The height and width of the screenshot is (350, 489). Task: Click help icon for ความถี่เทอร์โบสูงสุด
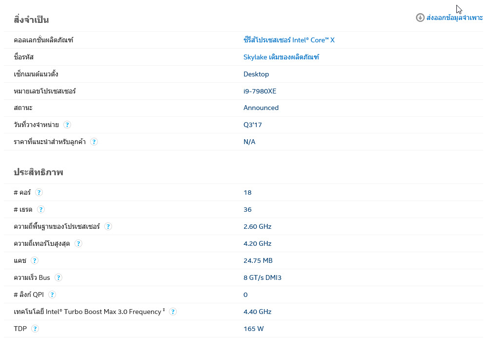(x=78, y=243)
